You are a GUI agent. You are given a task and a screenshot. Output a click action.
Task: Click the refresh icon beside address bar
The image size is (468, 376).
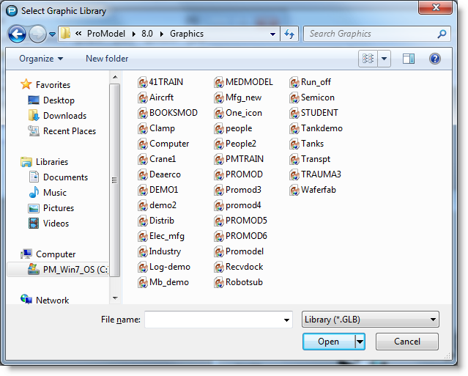click(x=289, y=34)
